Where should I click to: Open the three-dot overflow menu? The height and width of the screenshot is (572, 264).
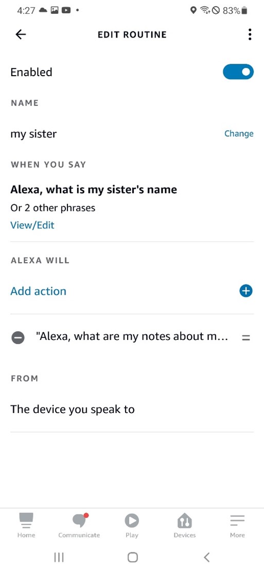250,34
